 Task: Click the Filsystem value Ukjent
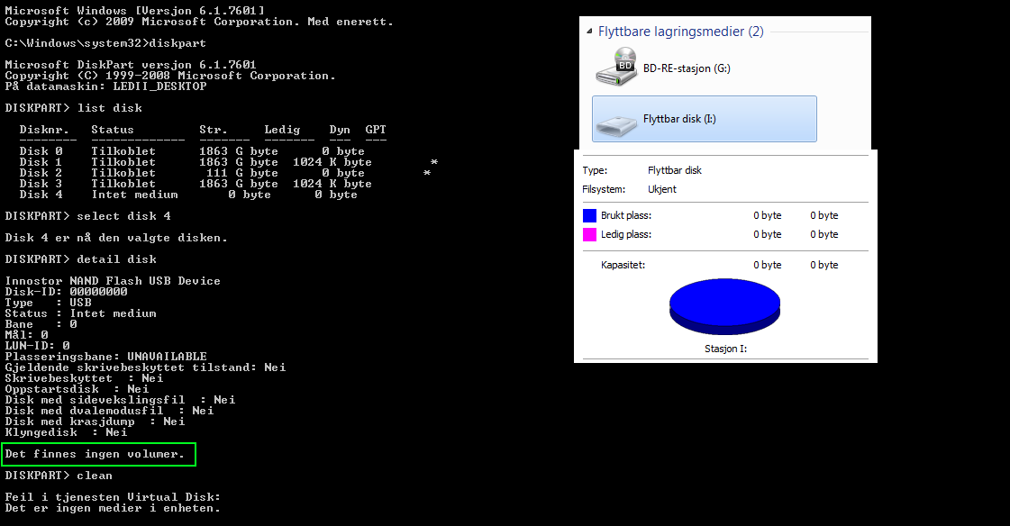pos(662,189)
